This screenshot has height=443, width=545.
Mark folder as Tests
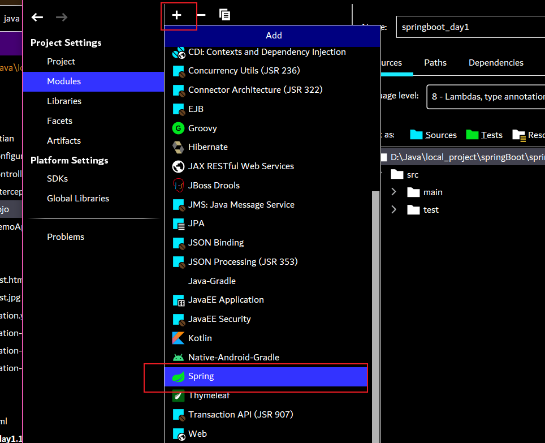coord(484,135)
